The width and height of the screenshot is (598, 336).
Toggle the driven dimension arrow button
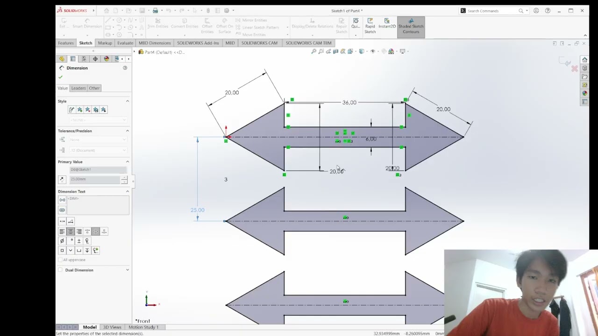(62, 179)
